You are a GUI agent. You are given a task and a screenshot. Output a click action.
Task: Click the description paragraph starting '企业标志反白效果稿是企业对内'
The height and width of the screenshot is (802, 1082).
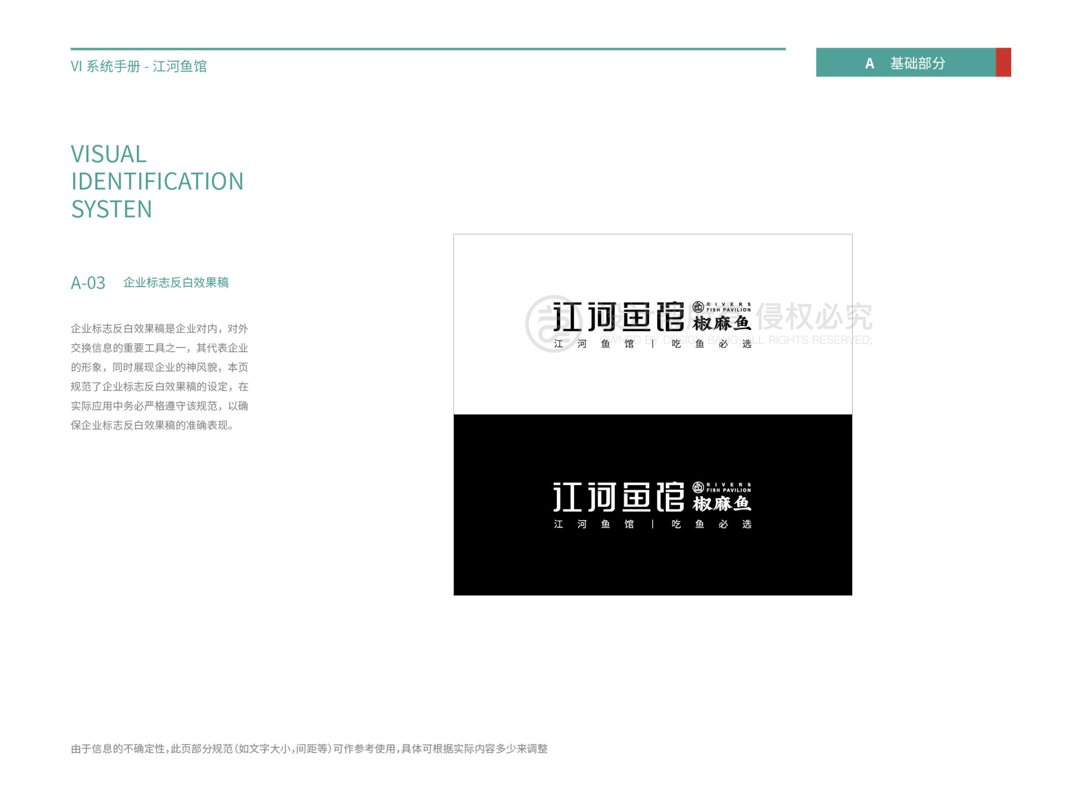[x=160, y=377]
